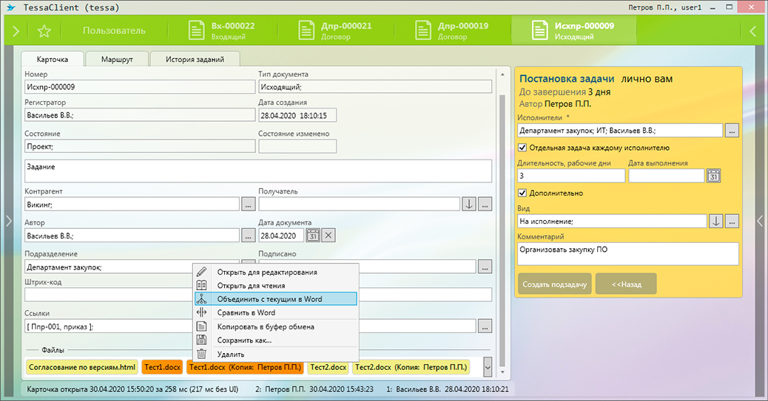Open calendar for Дата выполнения
This screenshot has width=768, height=401.
pyautogui.click(x=714, y=176)
